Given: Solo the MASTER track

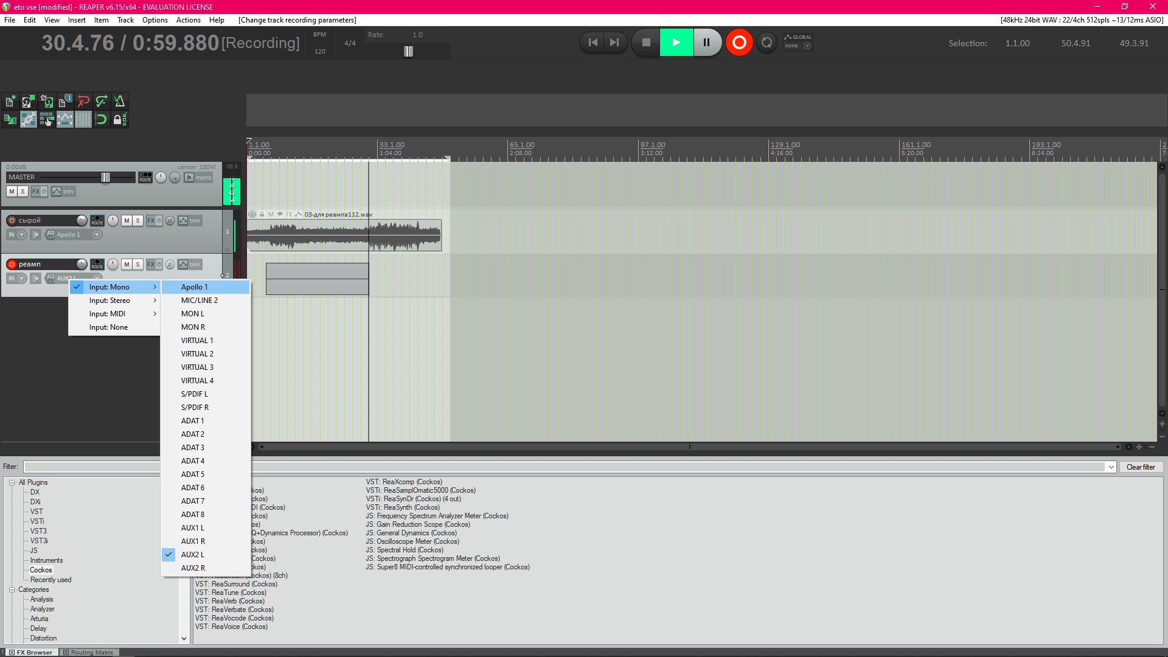Looking at the screenshot, I should tap(23, 191).
